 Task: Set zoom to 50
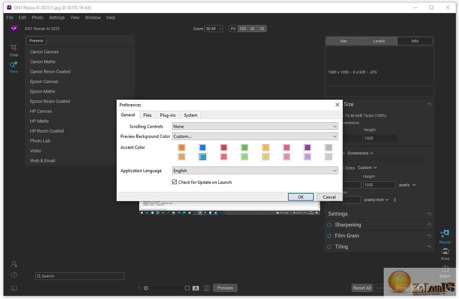(252, 28)
